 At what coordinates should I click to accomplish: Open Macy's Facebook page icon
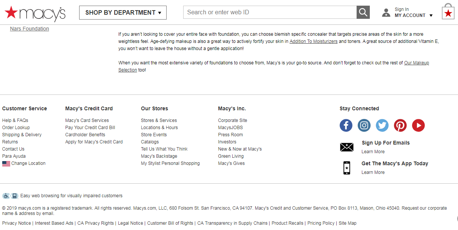tap(346, 125)
